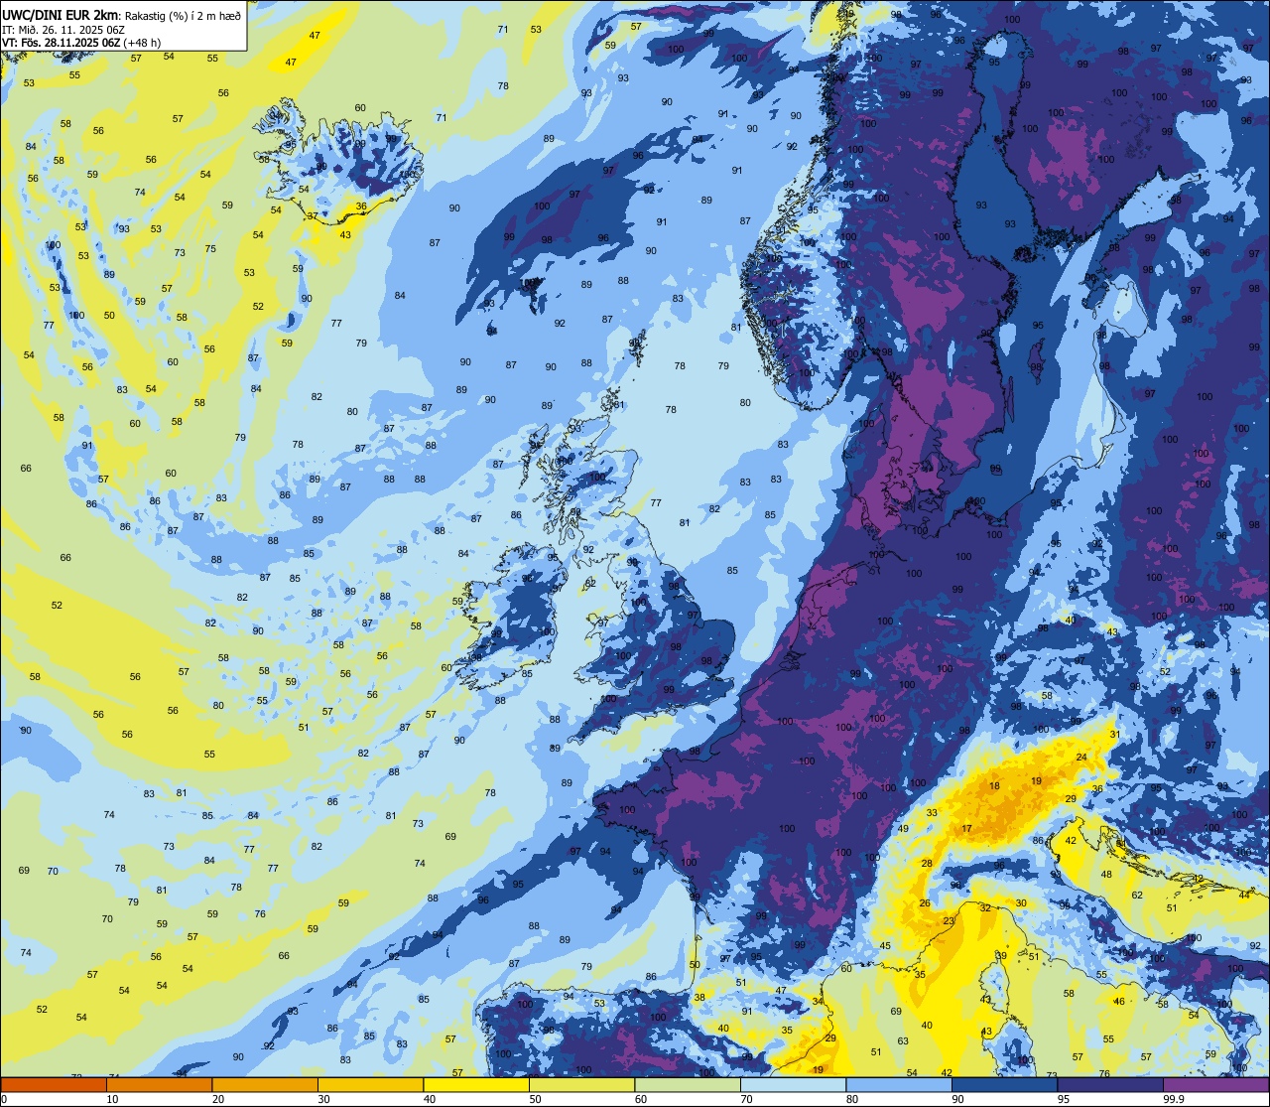Select the medium blue 80–90 legend band
The image size is (1270, 1107).
click(x=899, y=1084)
